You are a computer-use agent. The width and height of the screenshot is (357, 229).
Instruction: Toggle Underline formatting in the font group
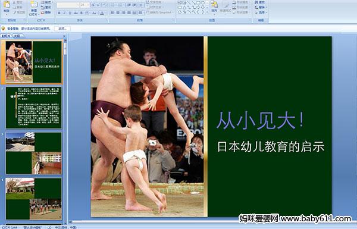point(70,13)
